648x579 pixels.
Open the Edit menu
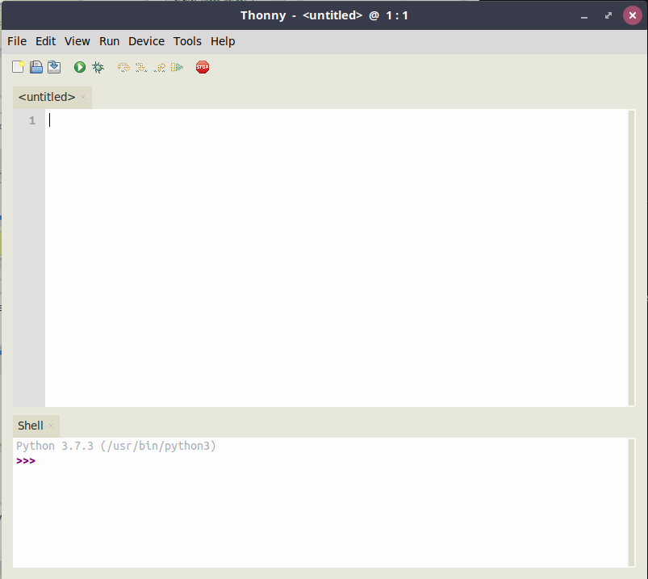45,41
